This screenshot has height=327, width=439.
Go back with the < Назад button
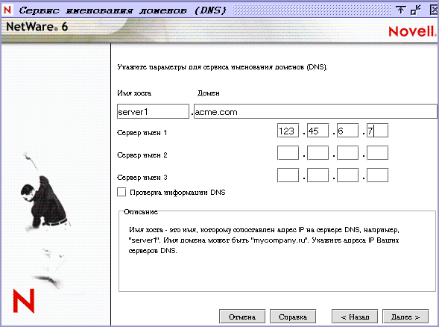[x=355, y=317]
